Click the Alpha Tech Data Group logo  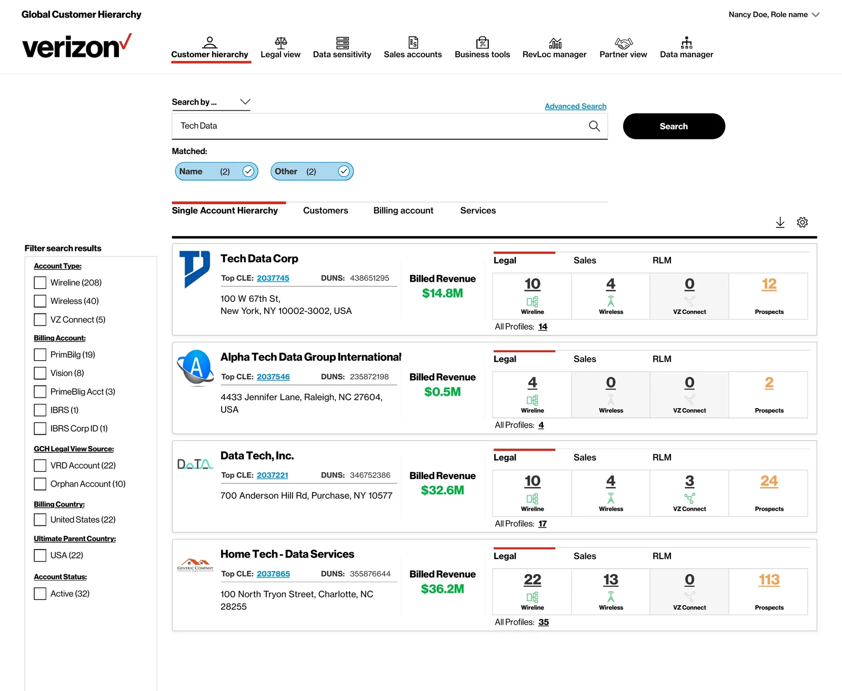coord(195,368)
